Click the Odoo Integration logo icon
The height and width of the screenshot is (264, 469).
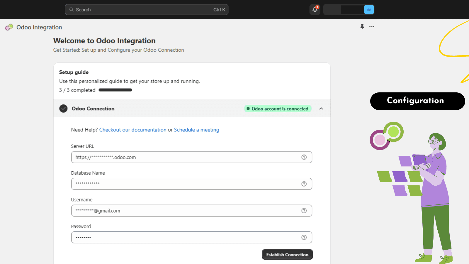[9, 27]
